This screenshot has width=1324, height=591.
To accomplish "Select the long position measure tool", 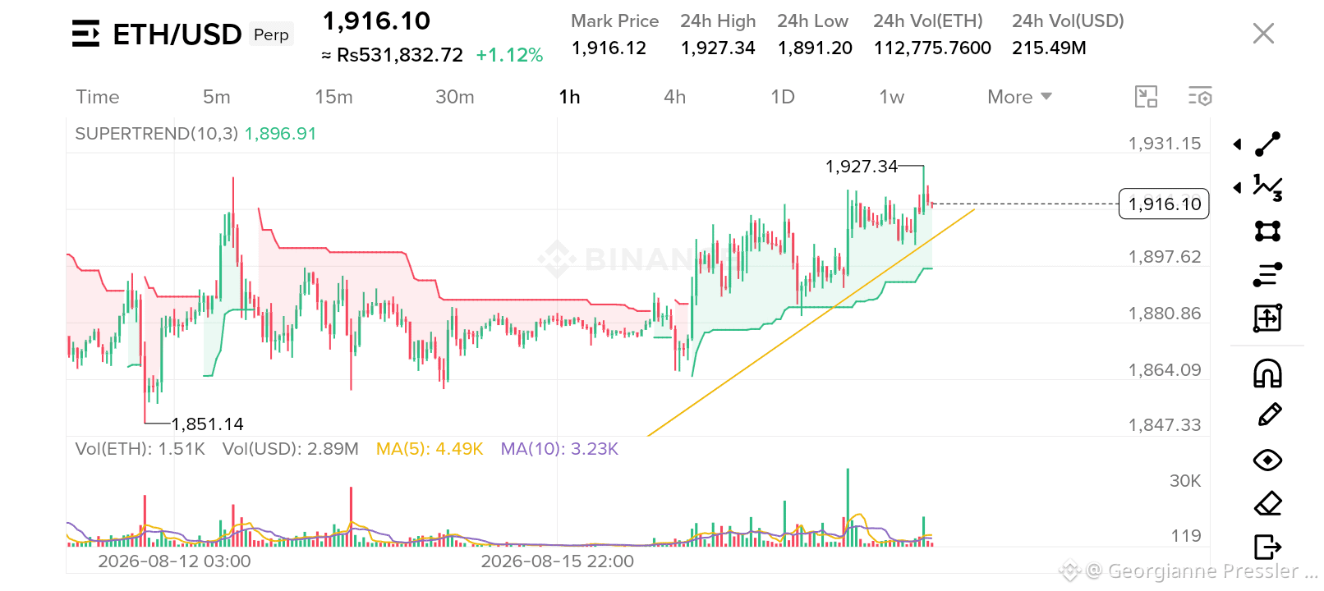I will (x=1267, y=318).
